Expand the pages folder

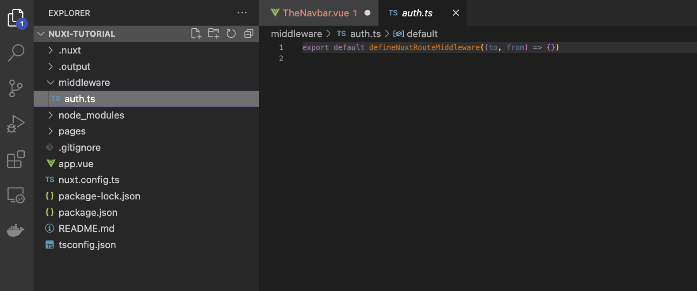72,131
